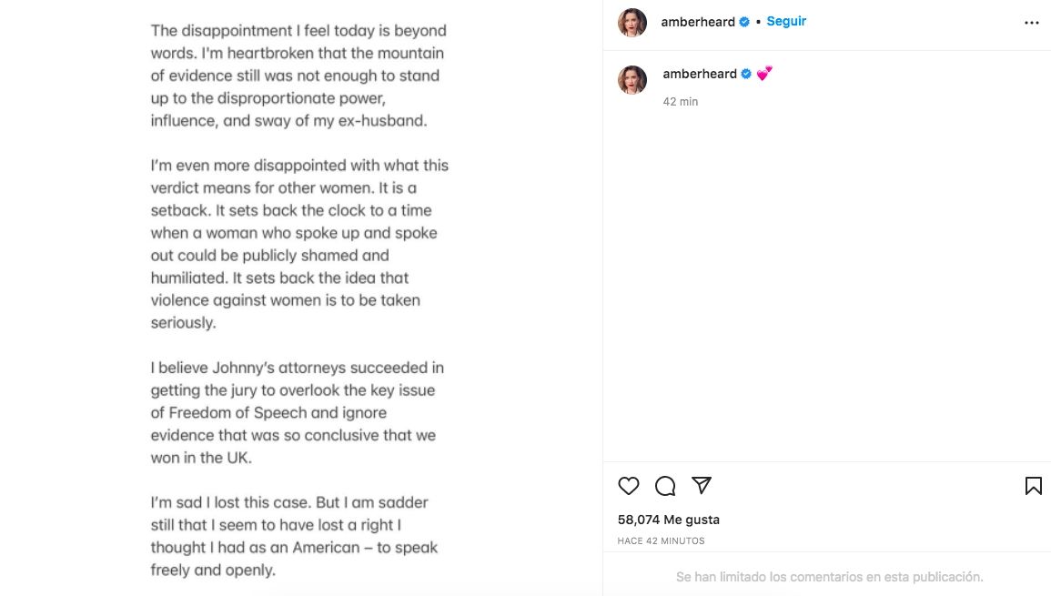The image size is (1051, 596).
Task: Click amberheard username in the caption
Action: (699, 75)
